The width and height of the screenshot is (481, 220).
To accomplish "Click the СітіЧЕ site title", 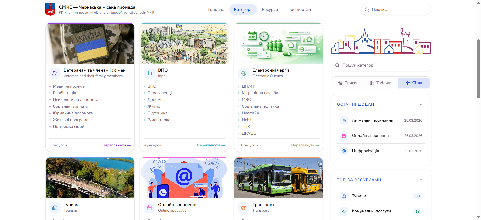I will (x=97, y=7).
